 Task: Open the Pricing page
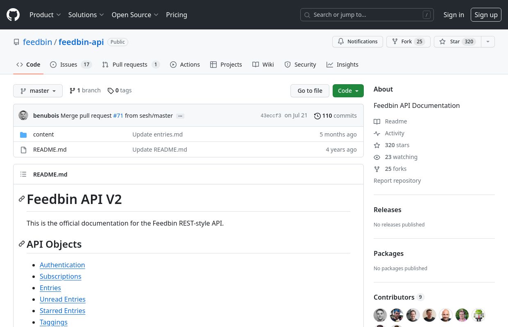(x=177, y=15)
